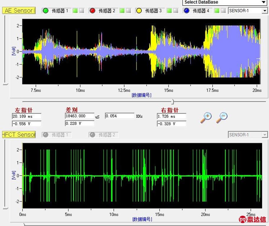Image resolution: width=269 pixels, height=226 pixels.
Task: Click the AE Sensor yellow label button
Action: [x=19, y=10]
